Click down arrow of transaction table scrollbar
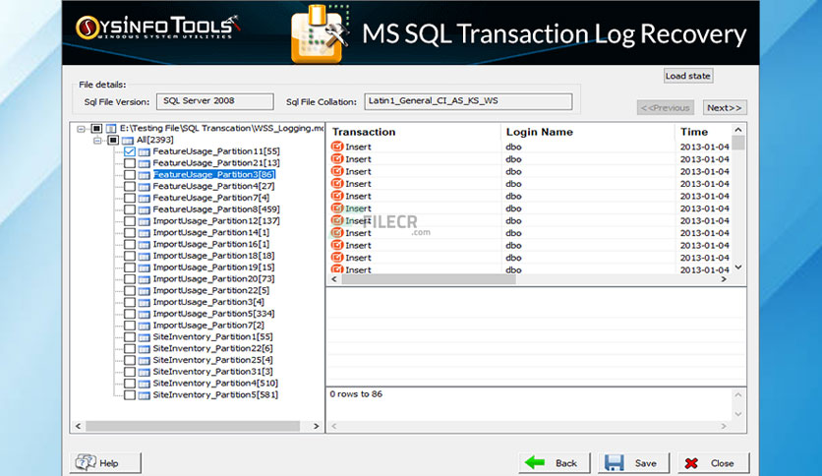822x476 pixels. [738, 268]
